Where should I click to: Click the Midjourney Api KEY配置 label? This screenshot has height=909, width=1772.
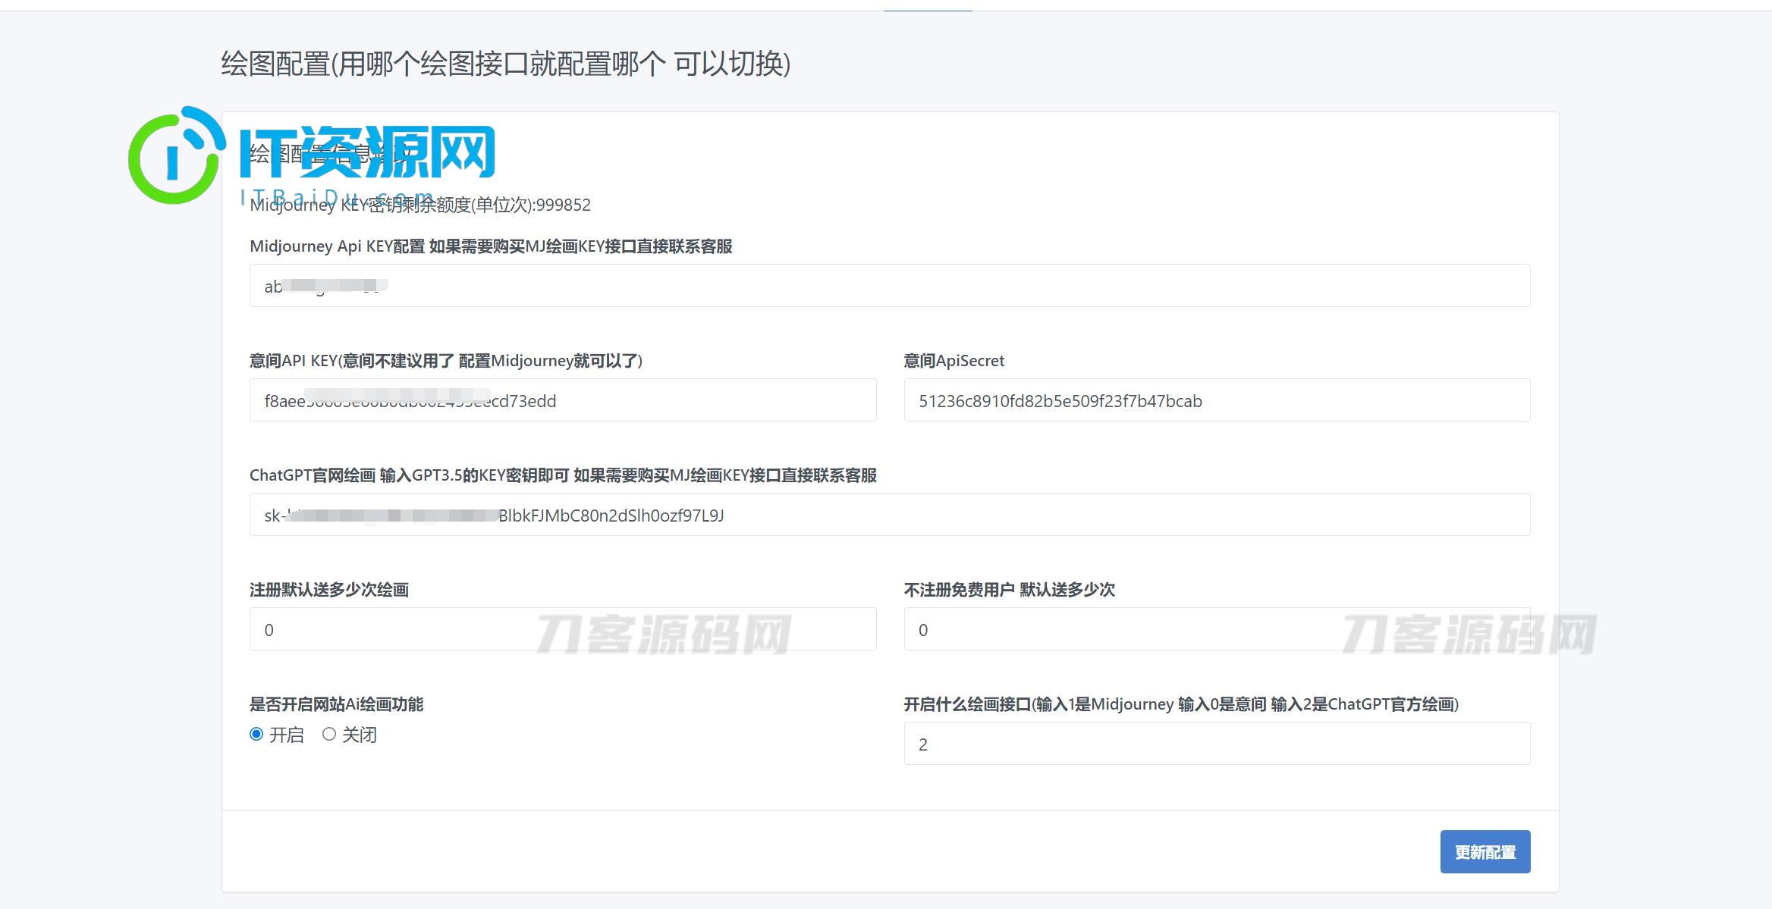491,246
